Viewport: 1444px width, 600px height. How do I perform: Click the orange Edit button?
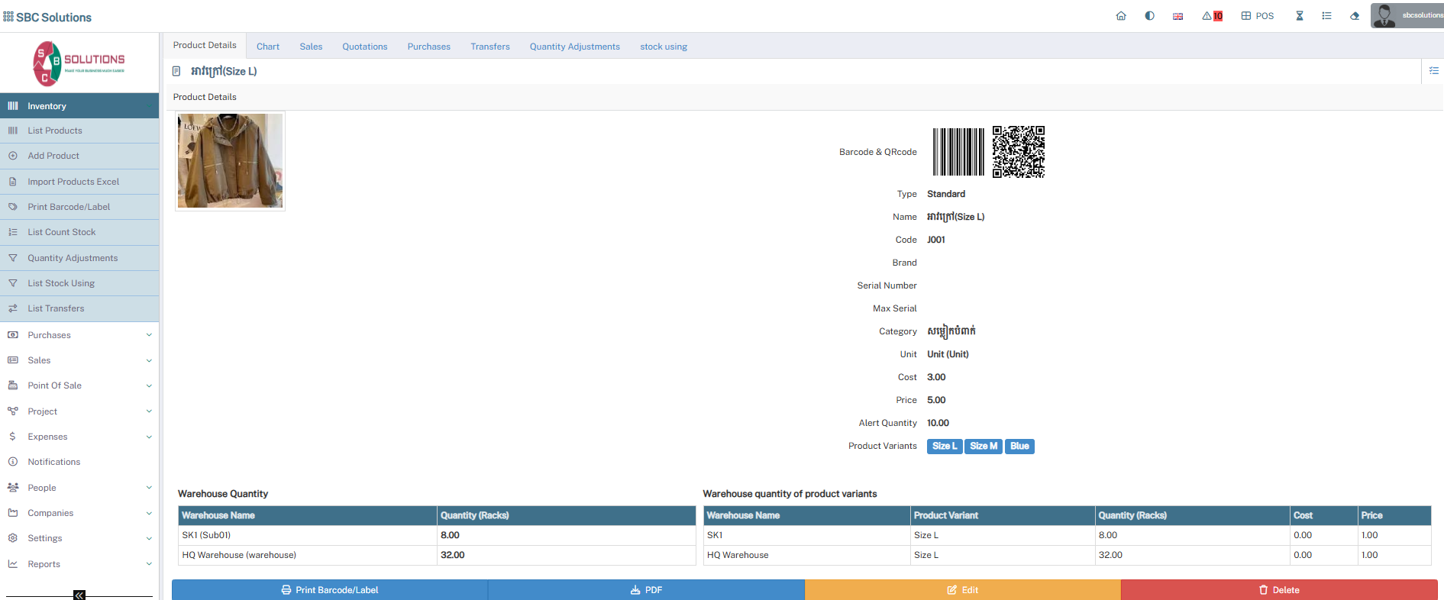962,590
